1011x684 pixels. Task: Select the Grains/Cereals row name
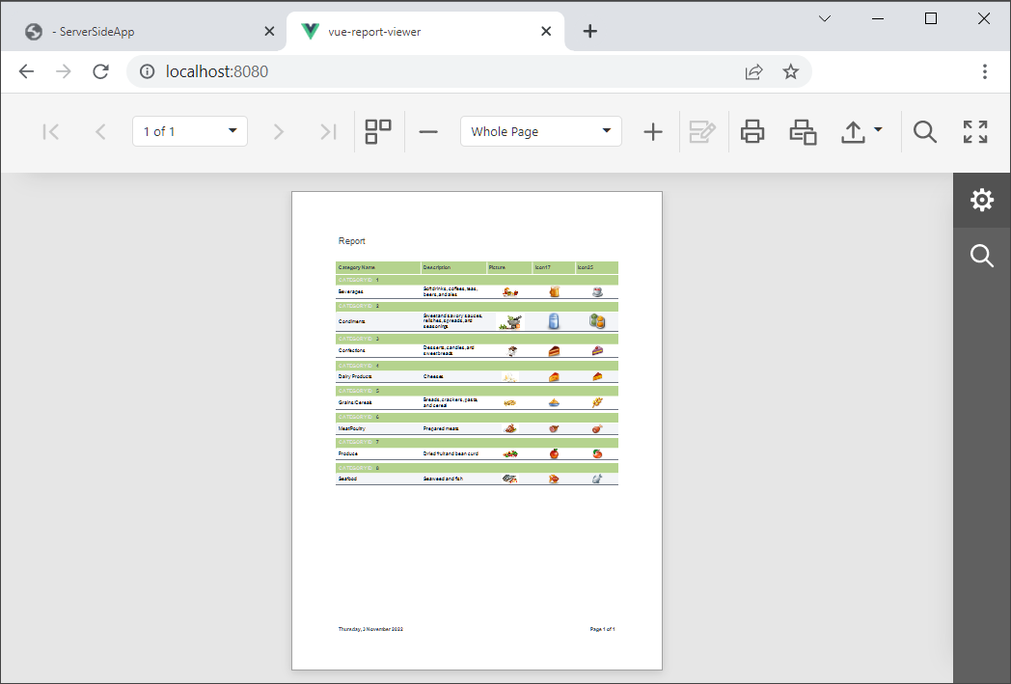pyautogui.click(x=355, y=403)
